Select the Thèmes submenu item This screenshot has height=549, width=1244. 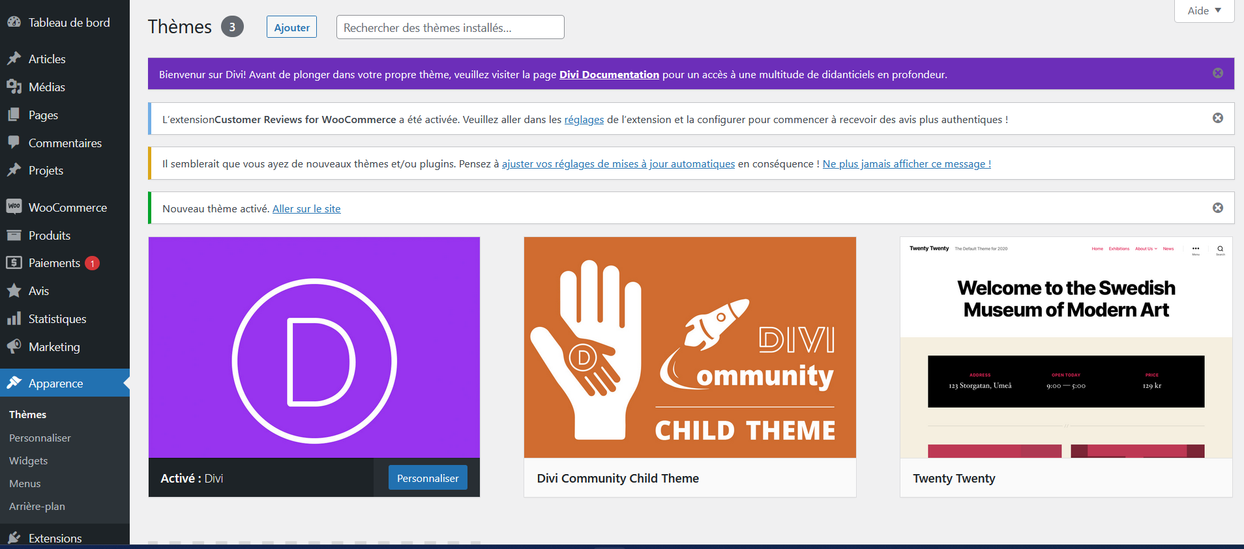click(x=27, y=414)
